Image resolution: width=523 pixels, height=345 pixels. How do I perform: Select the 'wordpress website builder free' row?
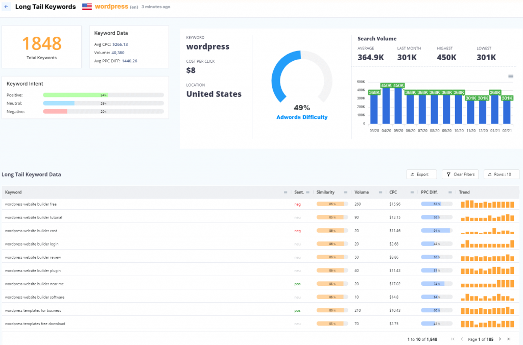click(260, 204)
